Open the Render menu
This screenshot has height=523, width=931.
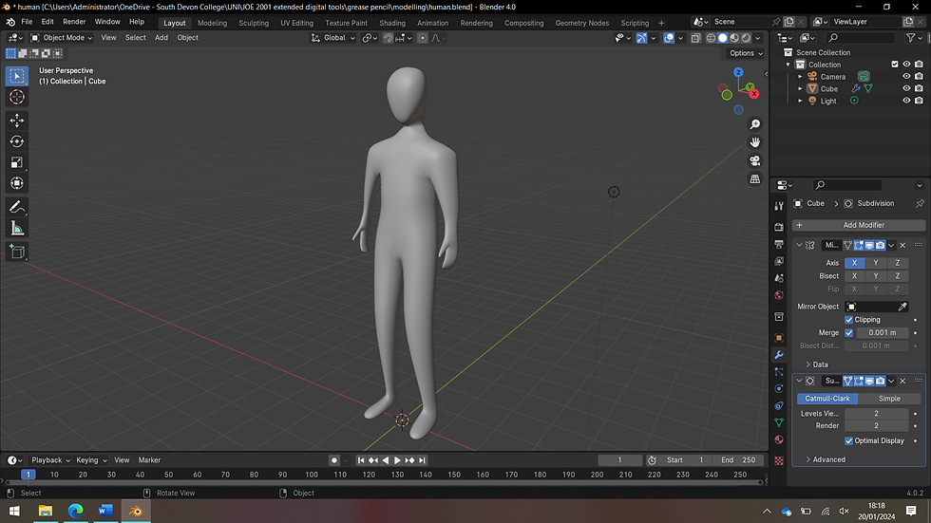(x=74, y=21)
